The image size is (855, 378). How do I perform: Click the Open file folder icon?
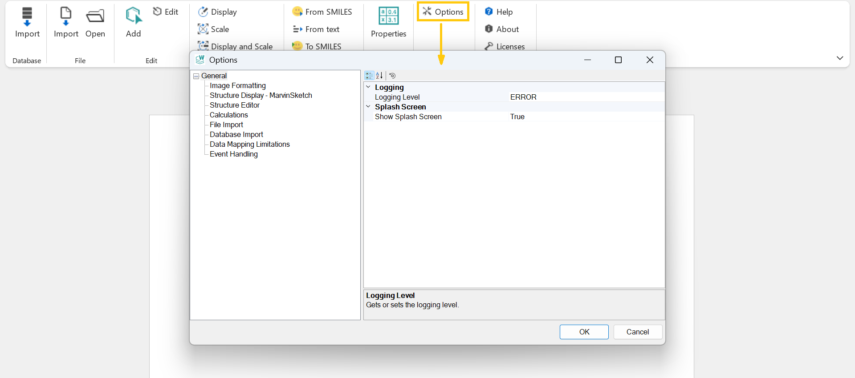95,17
